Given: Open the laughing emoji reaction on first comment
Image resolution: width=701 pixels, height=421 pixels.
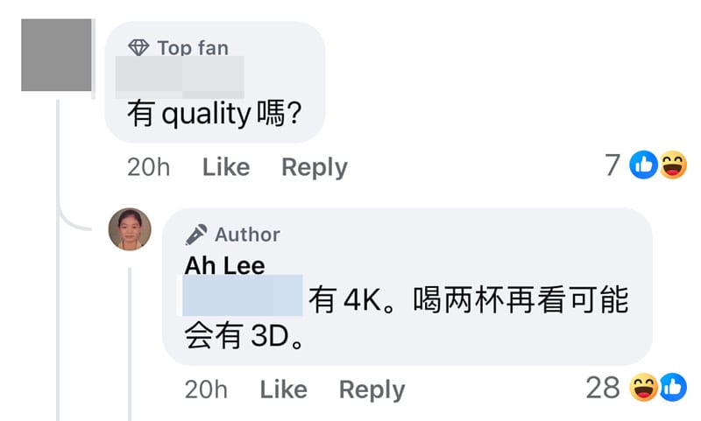Looking at the screenshot, I should click(x=673, y=165).
